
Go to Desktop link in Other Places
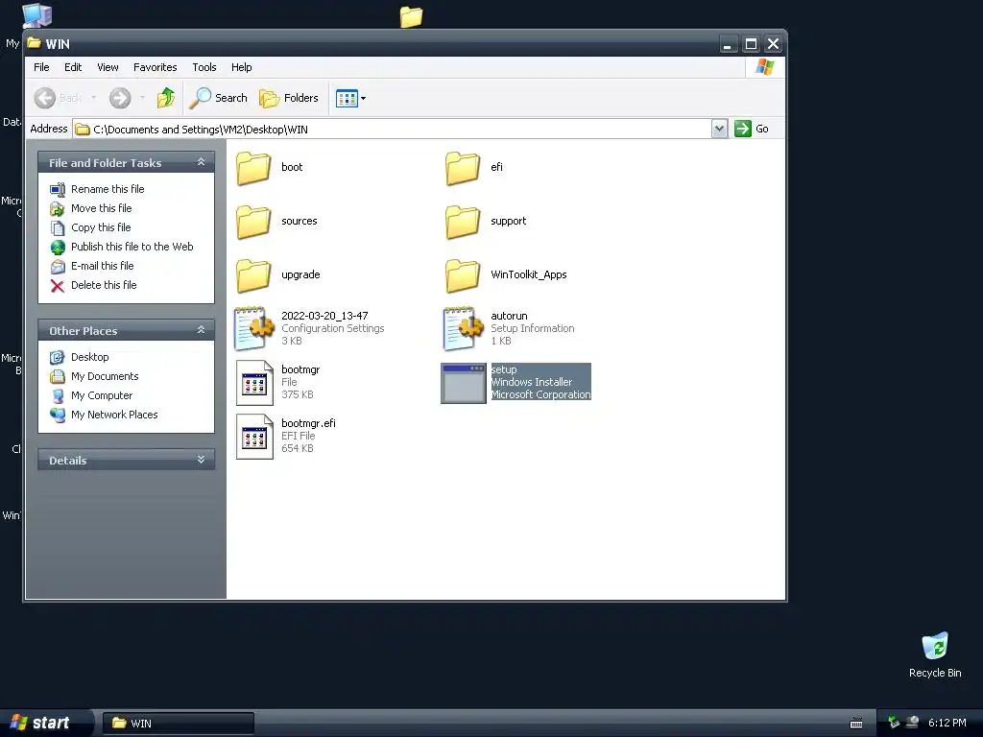89,357
